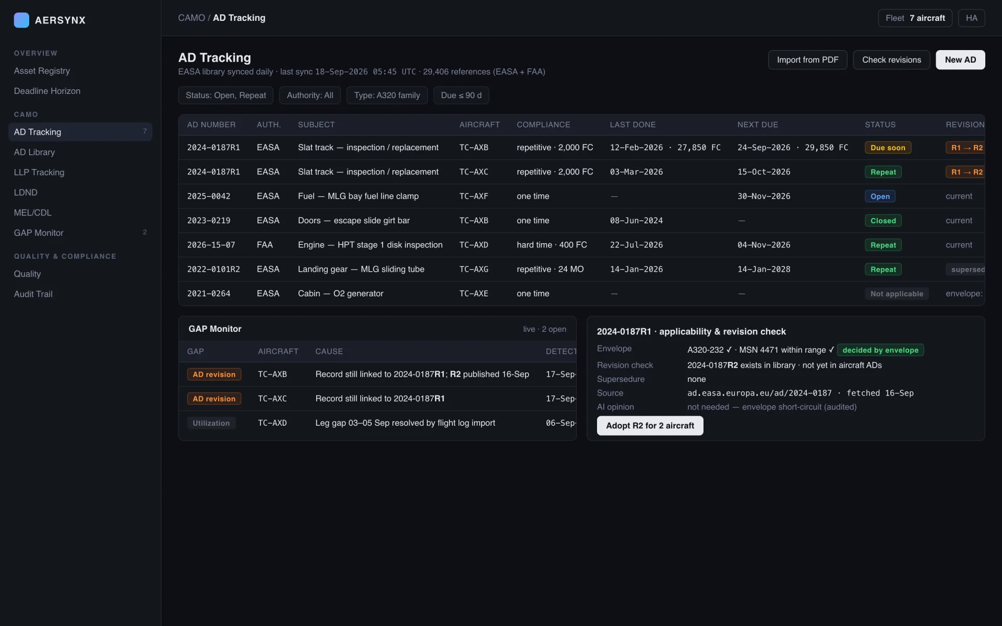Screen dimensions: 1002x626
Task: Open LDND in sidebar
Action: 80,192
